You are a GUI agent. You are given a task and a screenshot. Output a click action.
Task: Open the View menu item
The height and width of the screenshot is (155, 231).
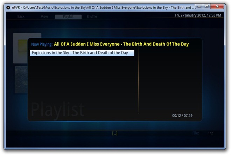click(44, 16)
